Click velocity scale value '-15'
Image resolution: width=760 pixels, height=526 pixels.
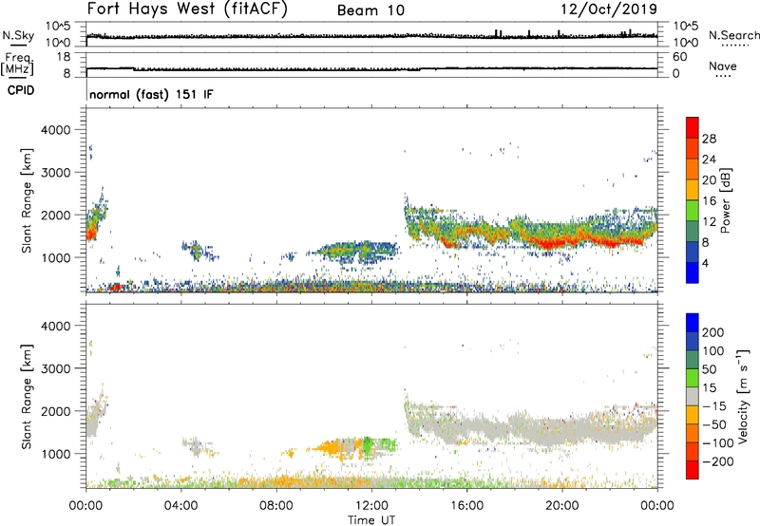(714, 406)
